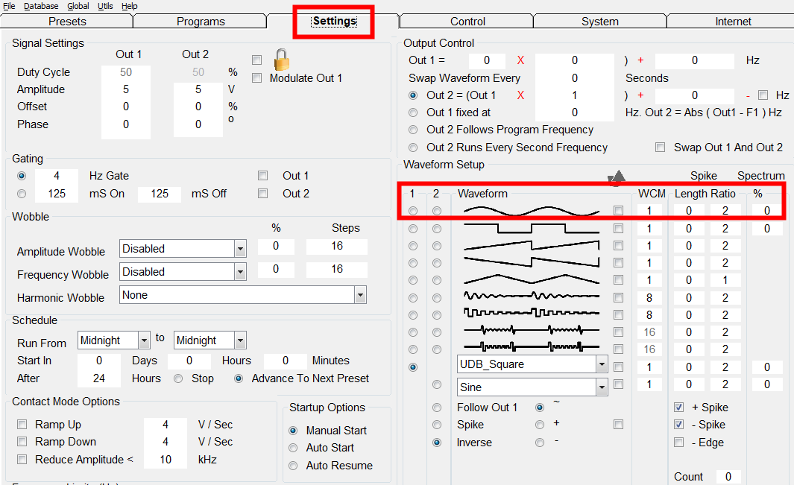This screenshot has height=485, width=794.
Task: Select Out 1 fixed at option
Action: coord(413,112)
